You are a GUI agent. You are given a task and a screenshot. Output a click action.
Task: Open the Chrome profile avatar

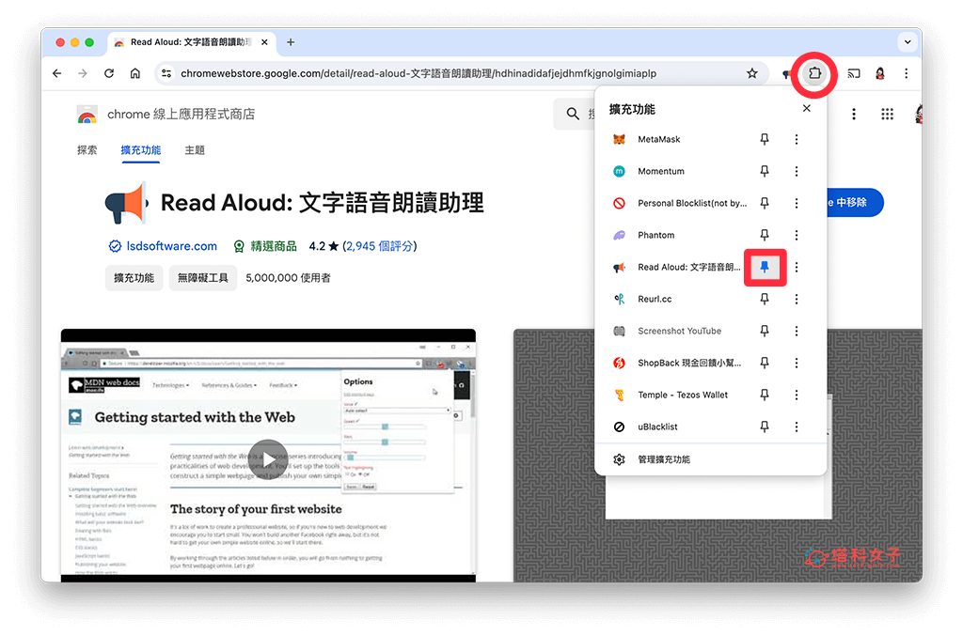click(x=880, y=73)
